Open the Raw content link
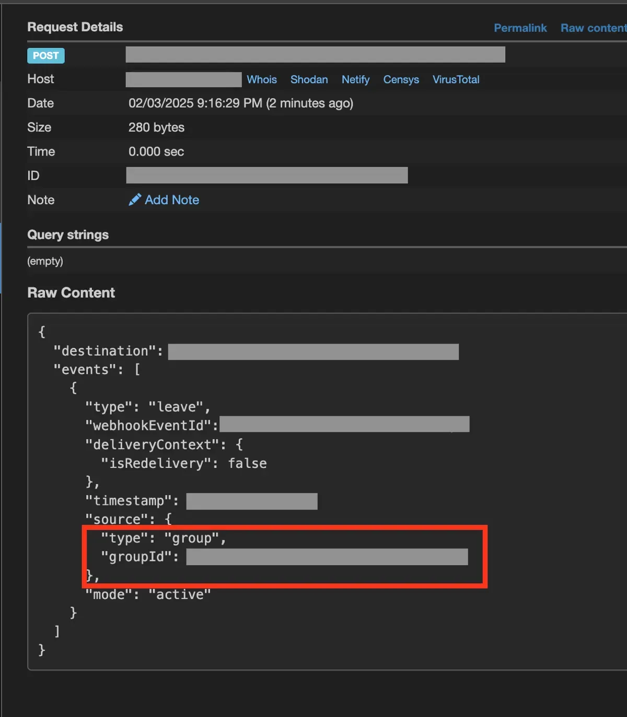Image resolution: width=627 pixels, height=717 pixels. [x=593, y=28]
